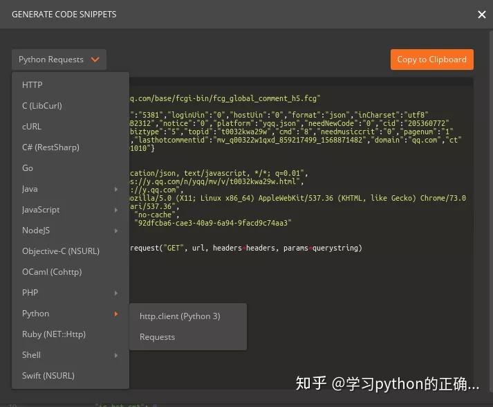Click the request("GET", url...) code line
Viewport: 493px width, 407px height.
click(x=246, y=248)
